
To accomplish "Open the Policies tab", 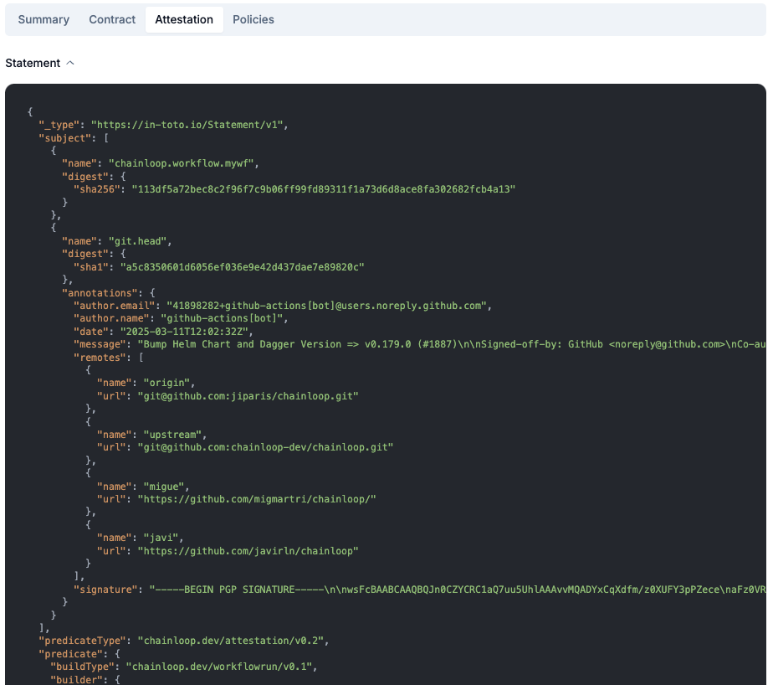I will click(253, 20).
